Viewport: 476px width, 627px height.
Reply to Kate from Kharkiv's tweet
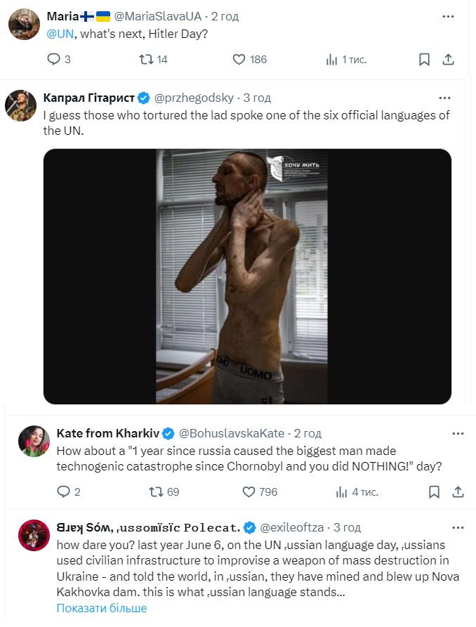63,492
